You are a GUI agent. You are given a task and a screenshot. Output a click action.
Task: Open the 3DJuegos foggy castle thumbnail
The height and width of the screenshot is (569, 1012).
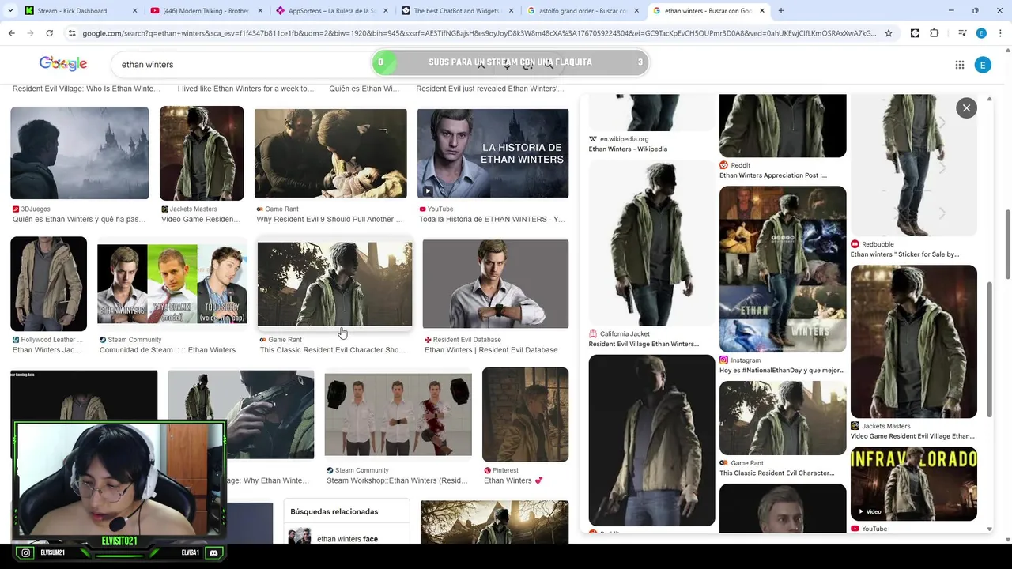[x=80, y=153]
